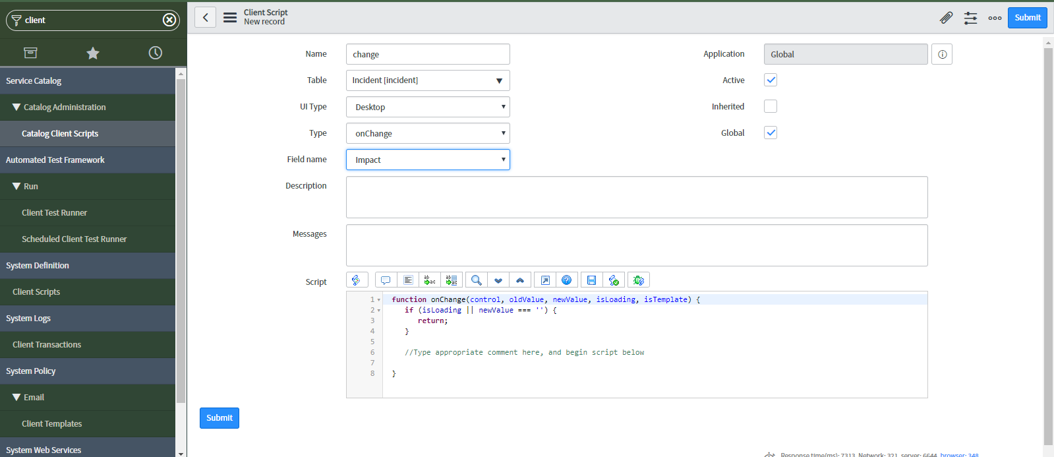Click the format code icon
The height and width of the screenshot is (457, 1054).
click(x=408, y=280)
